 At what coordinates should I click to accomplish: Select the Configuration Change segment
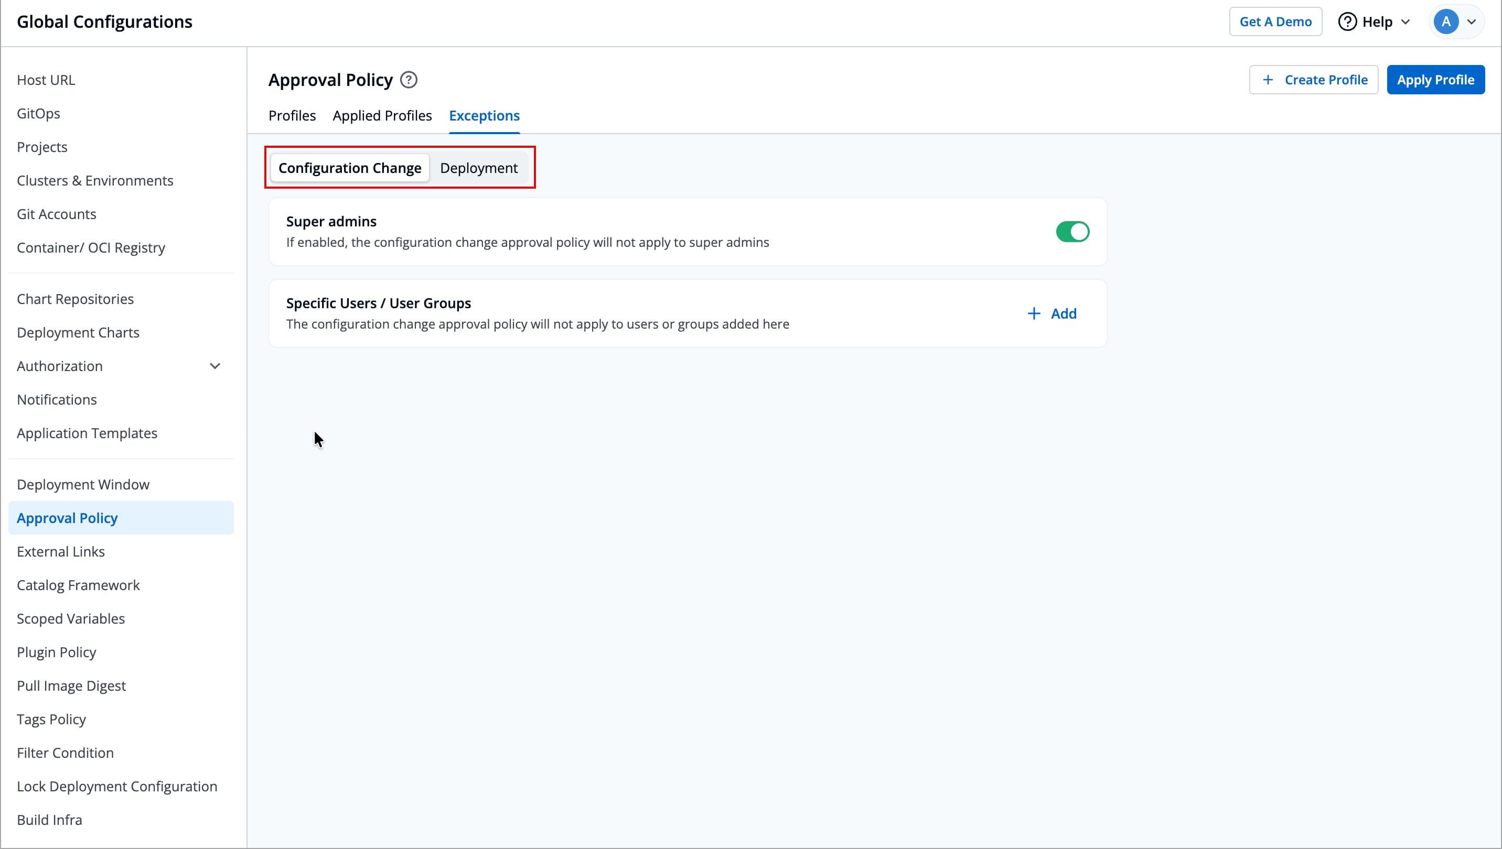[x=349, y=168]
